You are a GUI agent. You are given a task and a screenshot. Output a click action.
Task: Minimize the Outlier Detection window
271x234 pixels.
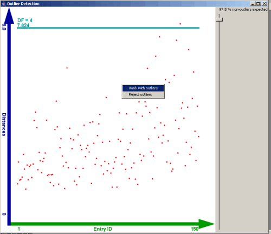tap(253, 4)
